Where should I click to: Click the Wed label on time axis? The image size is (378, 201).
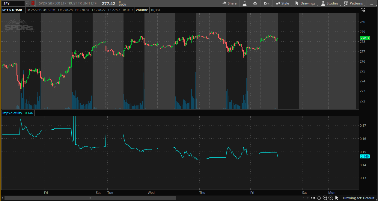pyautogui.click(x=151, y=193)
